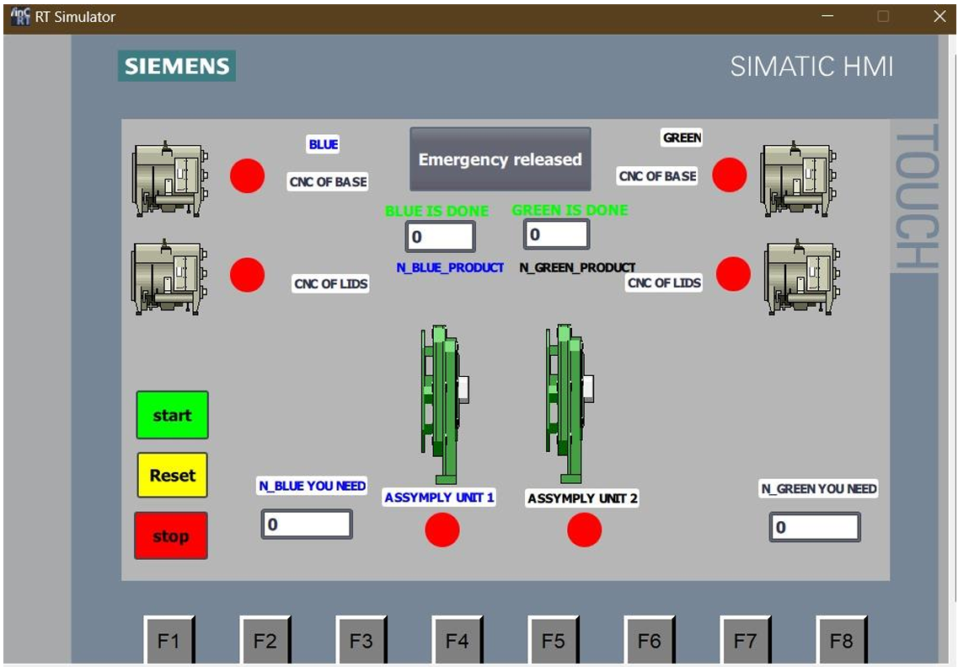Click red status lamp under Assymply Unit 1

pyautogui.click(x=442, y=530)
